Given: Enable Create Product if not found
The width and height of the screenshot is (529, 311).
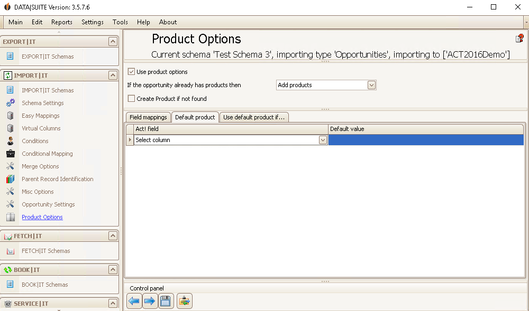Looking at the screenshot, I should tap(131, 98).
